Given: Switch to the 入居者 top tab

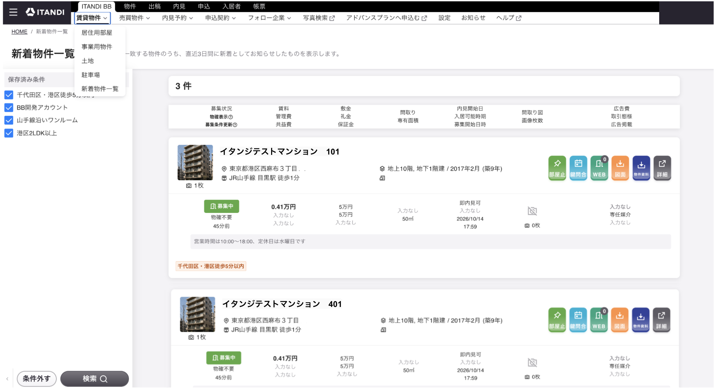Looking at the screenshot, I should pyautogui.click(x=231, y=6).
